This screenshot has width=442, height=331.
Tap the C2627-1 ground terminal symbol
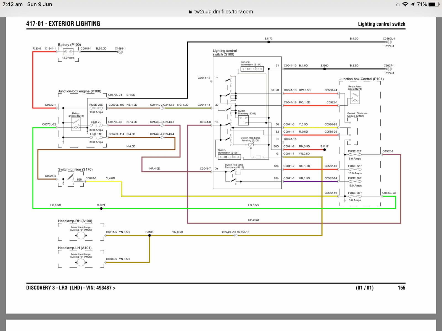pos(389,69)
